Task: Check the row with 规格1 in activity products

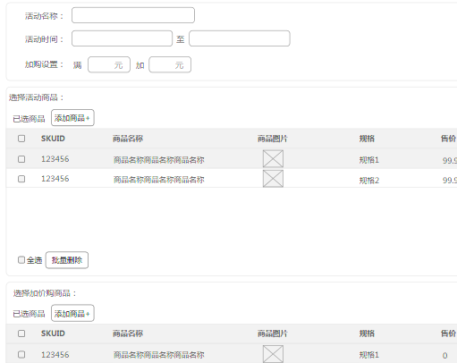Action: pos(21,159)
